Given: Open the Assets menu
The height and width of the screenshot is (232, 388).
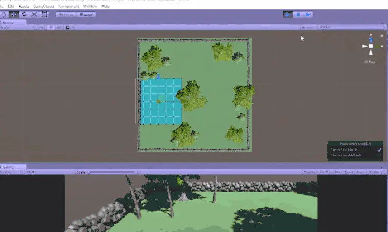Looking at the screenshot, I should click(x=24, y=6).
